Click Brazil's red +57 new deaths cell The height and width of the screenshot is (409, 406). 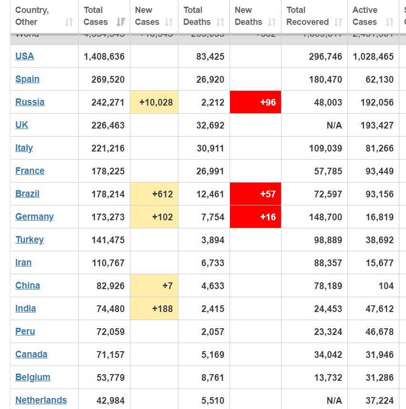point(255,194)
